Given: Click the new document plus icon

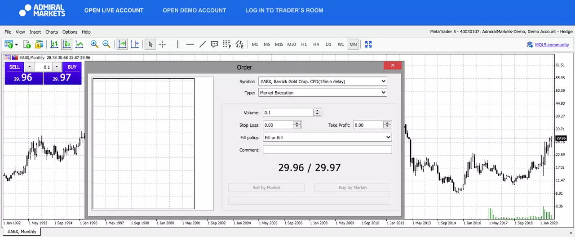Looking at the screenshot, I should pos(27,44).
